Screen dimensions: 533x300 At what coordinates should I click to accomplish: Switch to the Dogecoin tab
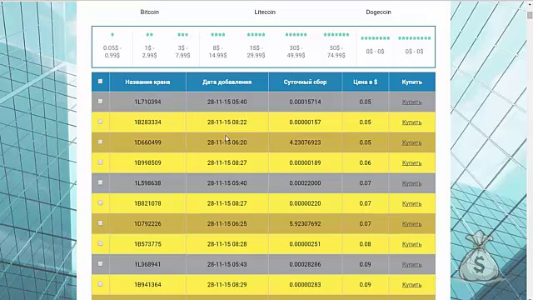pyautogui.click(x=378, y=12)
